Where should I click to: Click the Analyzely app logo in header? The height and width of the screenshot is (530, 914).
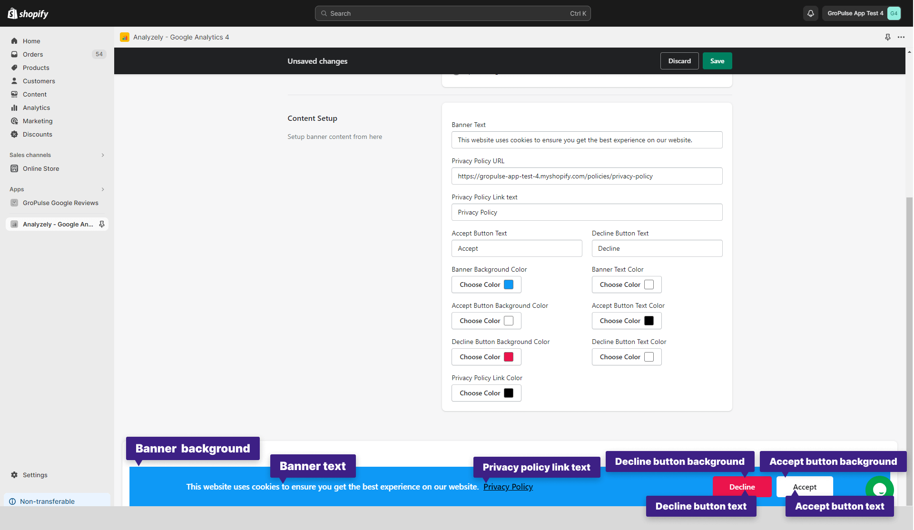125,37
